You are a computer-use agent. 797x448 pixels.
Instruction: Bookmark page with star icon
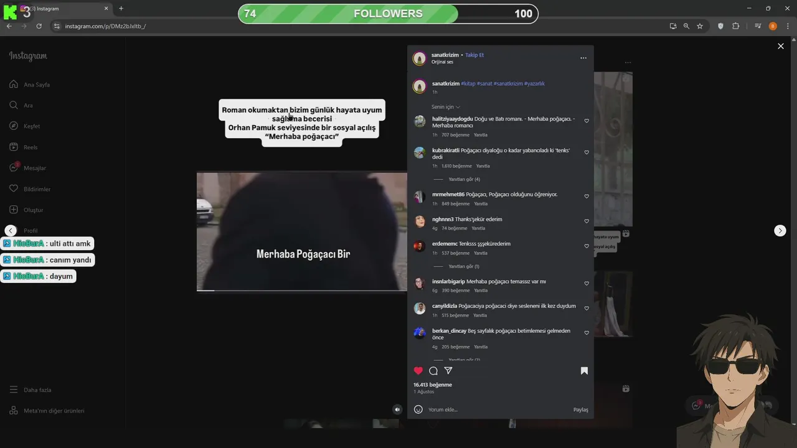[700, 26]
